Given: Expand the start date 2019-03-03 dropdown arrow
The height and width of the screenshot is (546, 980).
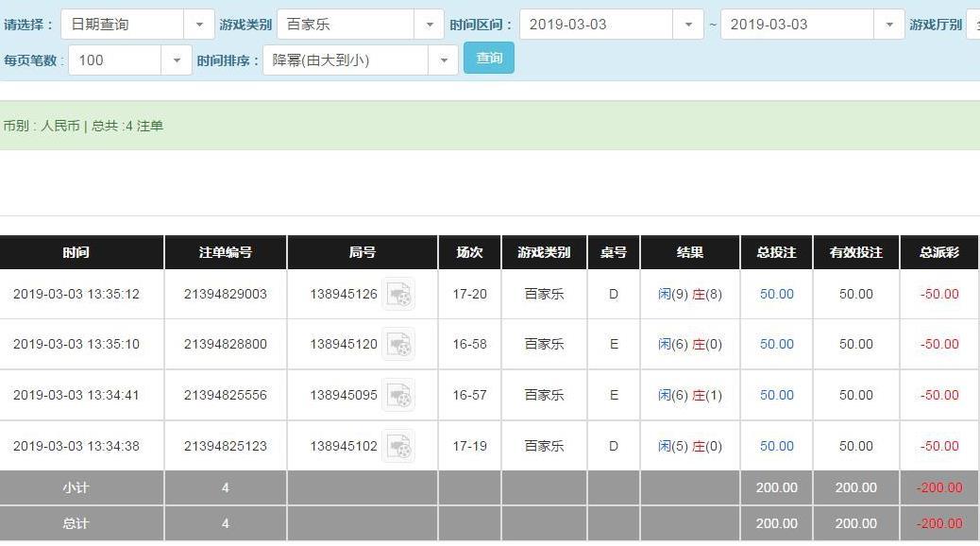Looking at the screenshot, I should tap(687, 25).
